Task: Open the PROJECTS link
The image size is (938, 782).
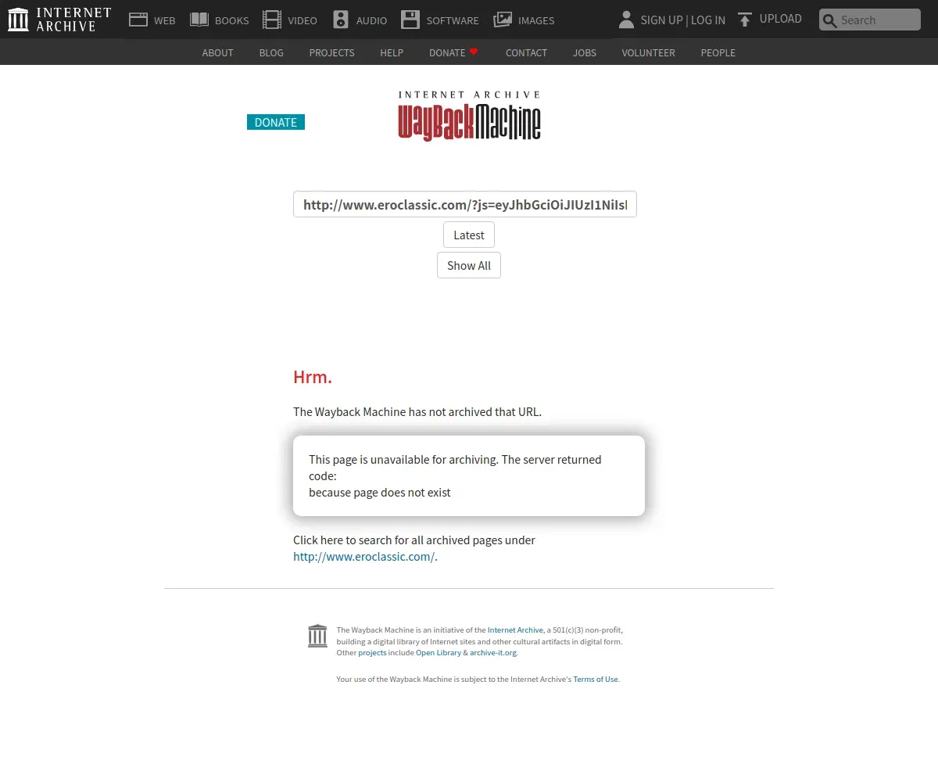Action: (x=332, y=52)
